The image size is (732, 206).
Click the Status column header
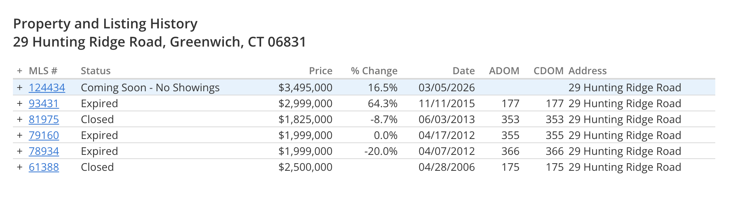(95, 71)
